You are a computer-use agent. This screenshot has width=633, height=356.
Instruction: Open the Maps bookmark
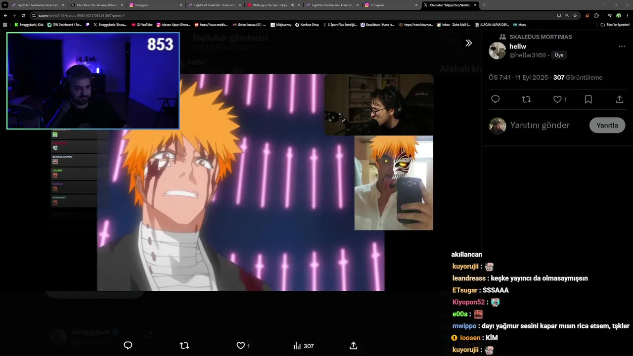[519, 24]
